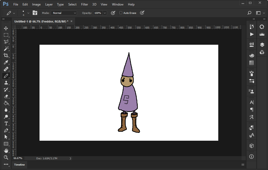Enable the Auto Erase checkbox
The width and height of the screenshot is (268, 170).
(x=121, y=13)
